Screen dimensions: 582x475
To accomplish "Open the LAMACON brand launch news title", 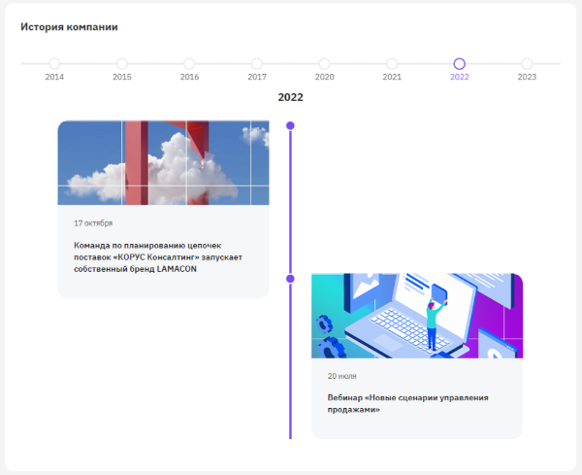I will click(158, 257).
